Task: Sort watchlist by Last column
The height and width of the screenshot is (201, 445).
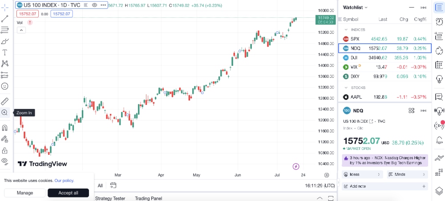Action: [383, 19]
